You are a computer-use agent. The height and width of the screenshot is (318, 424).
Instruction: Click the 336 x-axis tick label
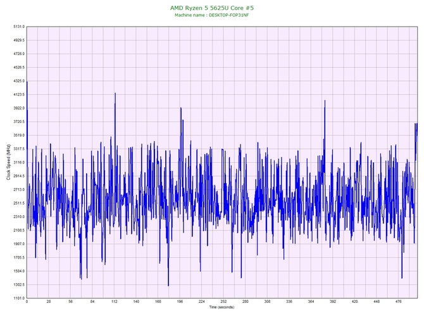(x=289, y=302)
